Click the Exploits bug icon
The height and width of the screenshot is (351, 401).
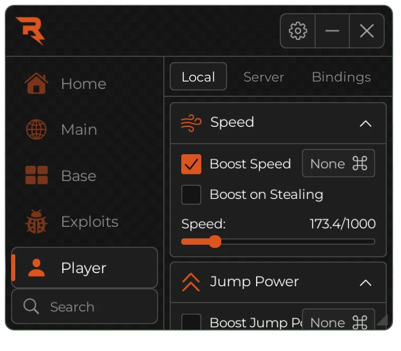(36, 222)
